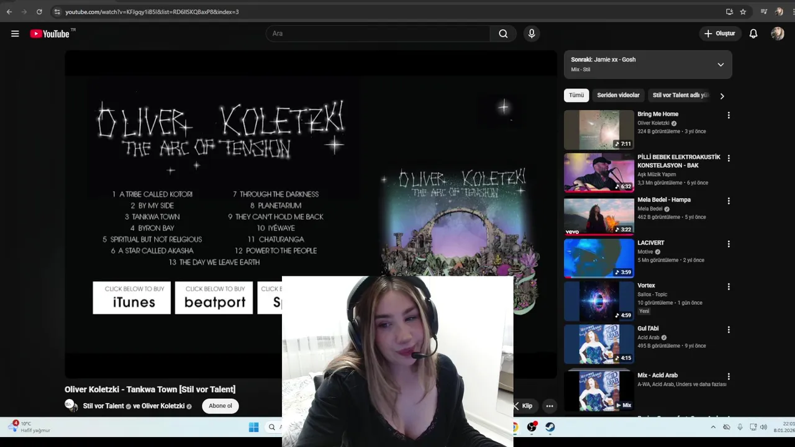Open Windows taskbar search box

(x=273, y=427)
